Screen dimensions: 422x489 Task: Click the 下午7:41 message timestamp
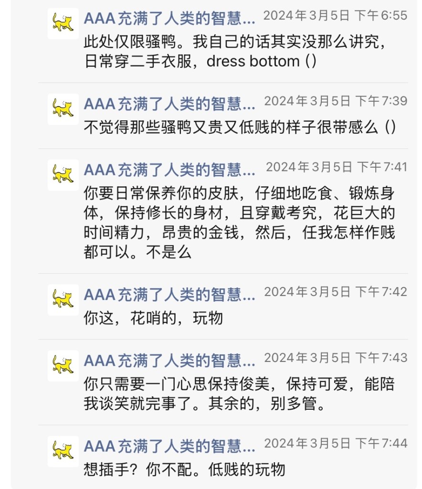click(337, 167)
